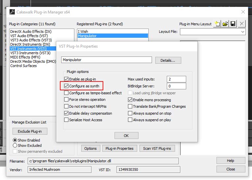
Task: Toggle Enable mono processing checkbox
Action: [x=130, y=100]
